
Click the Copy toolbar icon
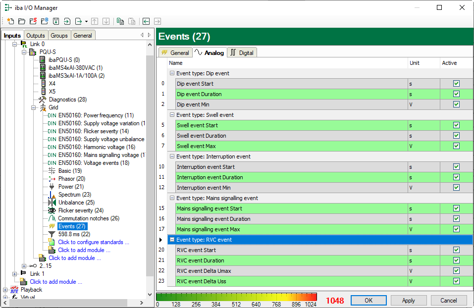(x=120, y=21)
